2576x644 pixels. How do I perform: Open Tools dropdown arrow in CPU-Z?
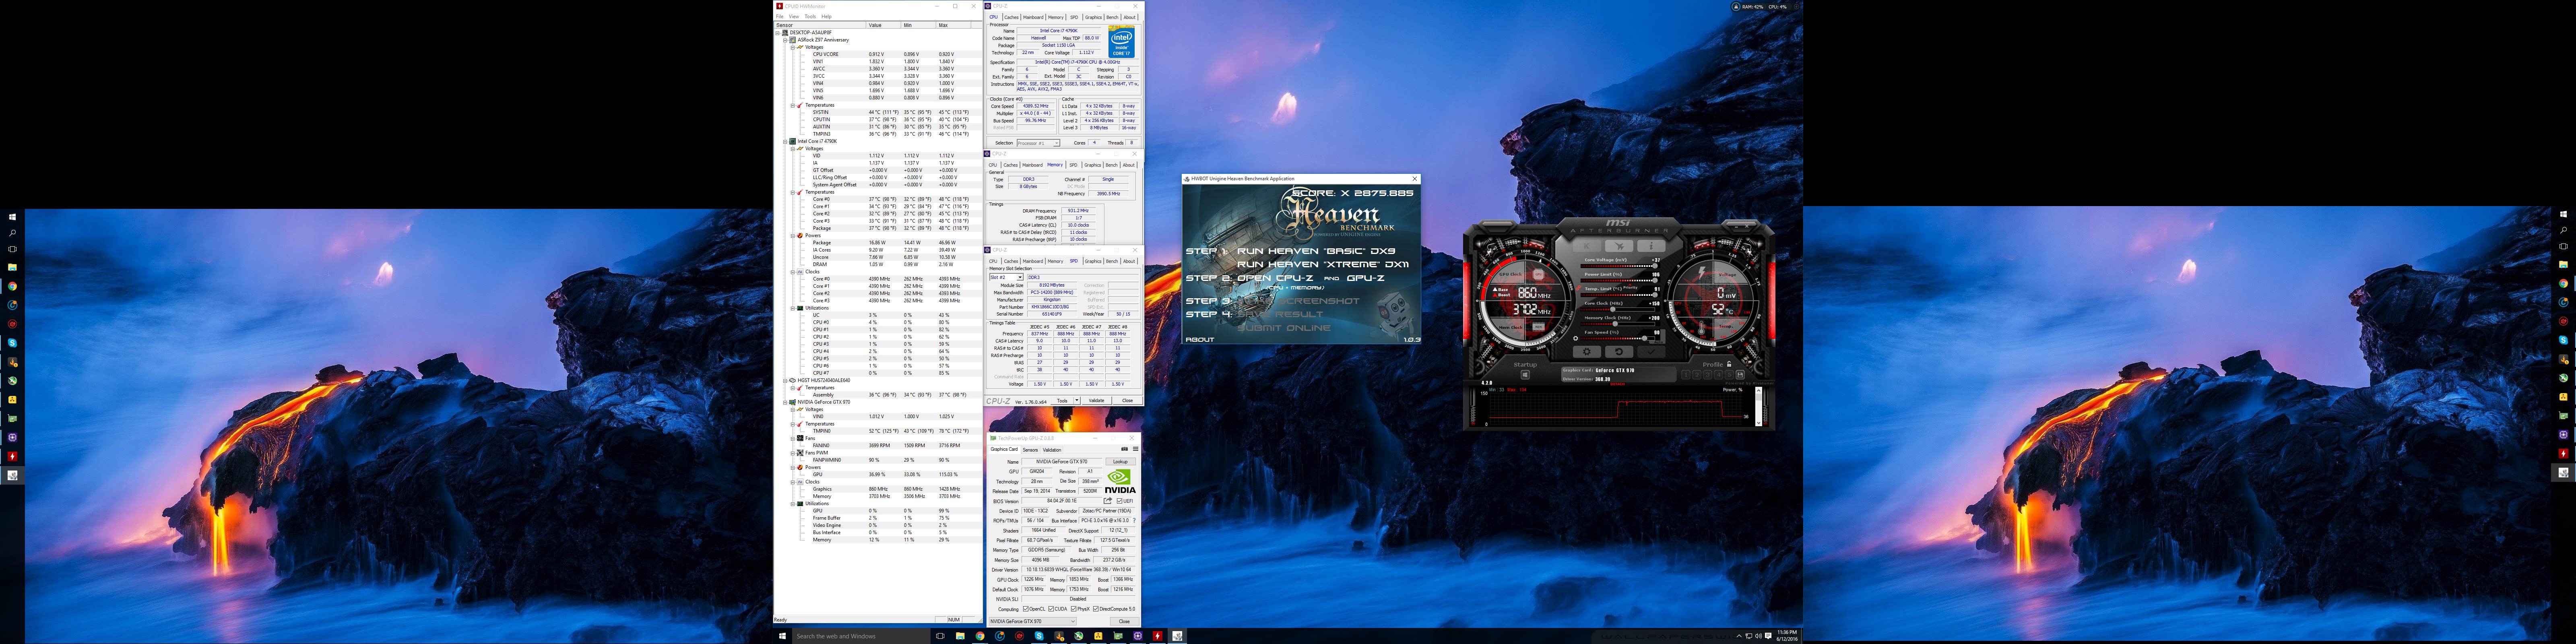tap(1077, 401)
